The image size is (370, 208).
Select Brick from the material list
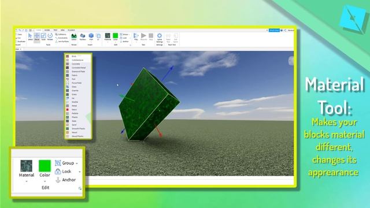click(x=78, y=56)
